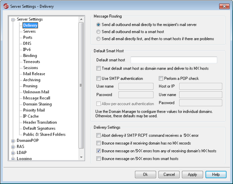
Task: Click the tree panel vertical scrollbar thumb
Action: (x=81, y=85)
